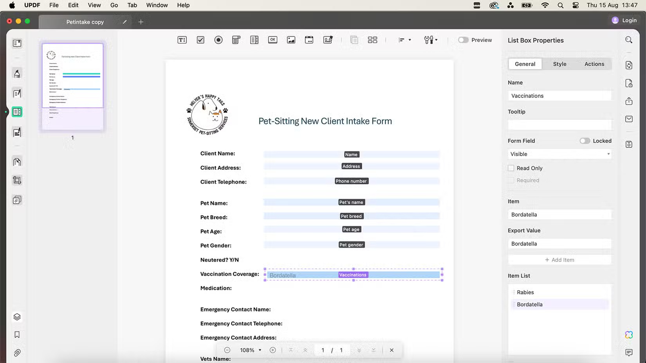Enable the Read Only checkbox
This screenshot has height=363, width=646.
pyautogui.click(x=511, y=168)
